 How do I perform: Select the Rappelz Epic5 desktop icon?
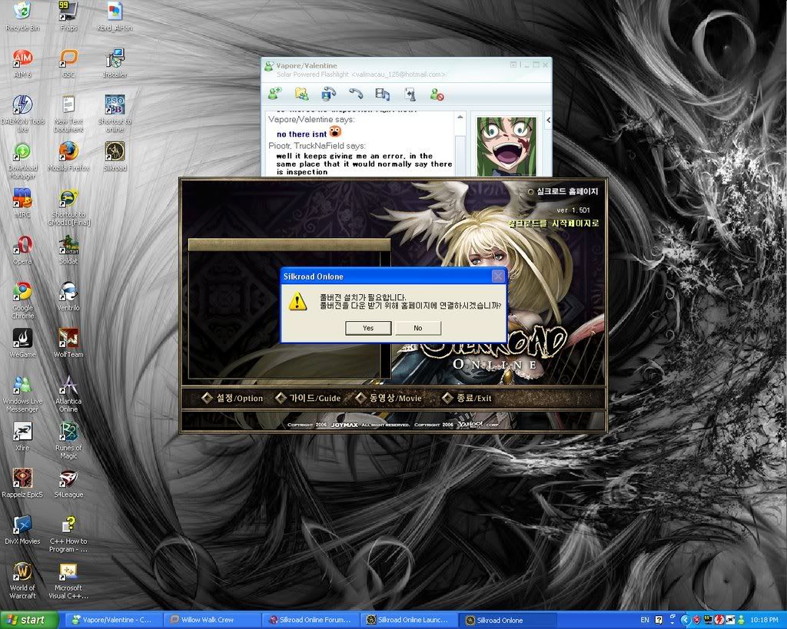pos(22,483)
